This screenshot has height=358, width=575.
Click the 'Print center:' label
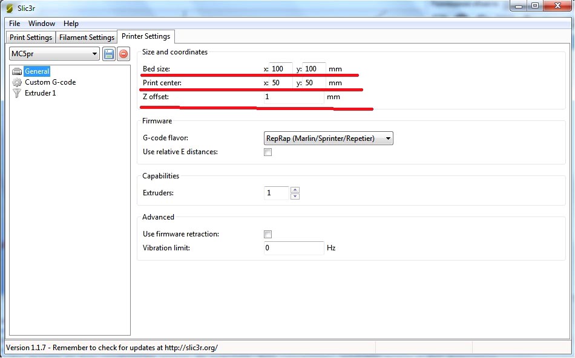pyautogui.click(x=162, y=83)
